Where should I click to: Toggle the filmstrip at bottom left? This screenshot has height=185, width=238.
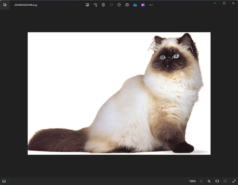pyautogui.click(x=4, y=181)
